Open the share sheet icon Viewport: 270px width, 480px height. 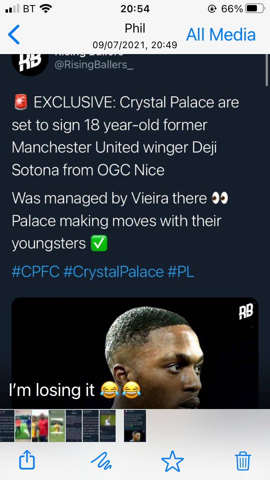pos(27,460)
